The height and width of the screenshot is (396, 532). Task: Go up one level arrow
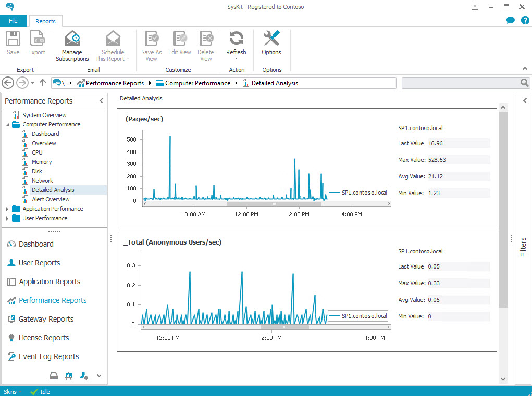click(43, 83)
